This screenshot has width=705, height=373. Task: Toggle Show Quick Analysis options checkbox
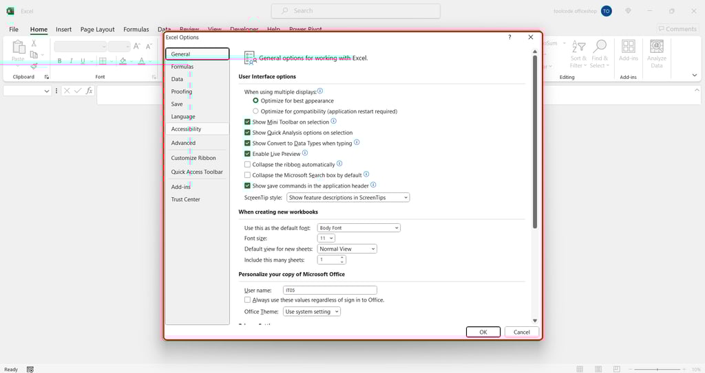click(x=247, y=133)
